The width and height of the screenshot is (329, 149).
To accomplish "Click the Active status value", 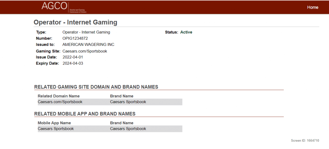I will point(186,32).
